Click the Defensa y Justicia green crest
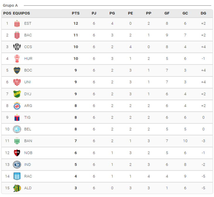The height and width of the screenshot is (197, 214). coord(17,94)
